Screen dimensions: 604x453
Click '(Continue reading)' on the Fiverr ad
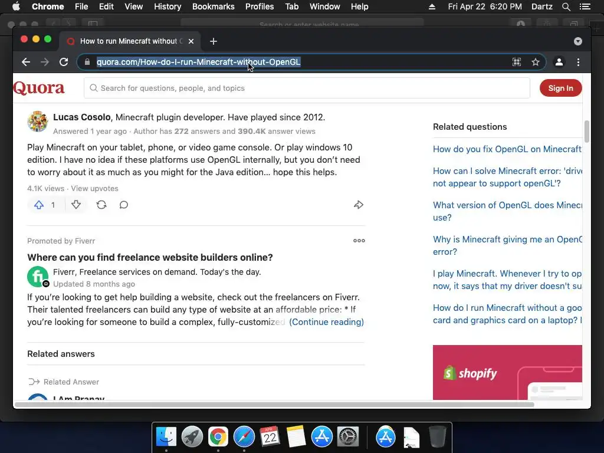pos(326,322)
